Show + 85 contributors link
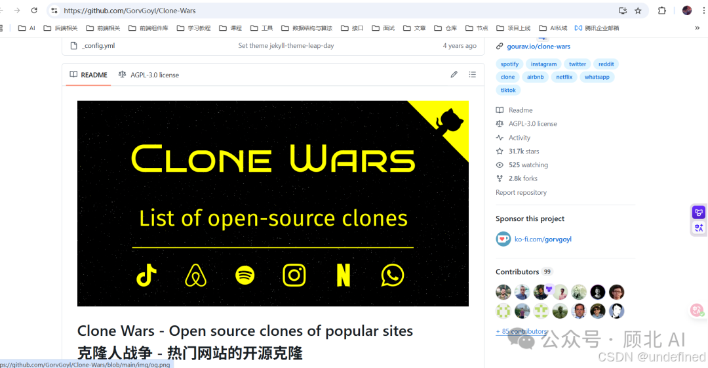 pyautogui.click(x=522, y=331)
